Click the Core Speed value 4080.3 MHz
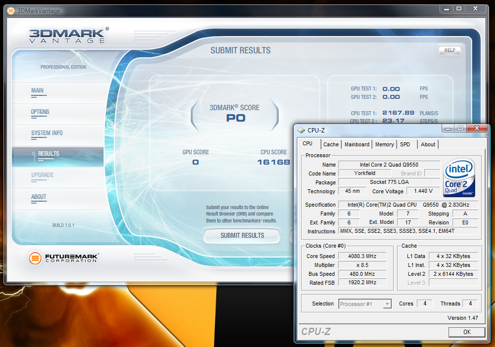 pos(362,256)
